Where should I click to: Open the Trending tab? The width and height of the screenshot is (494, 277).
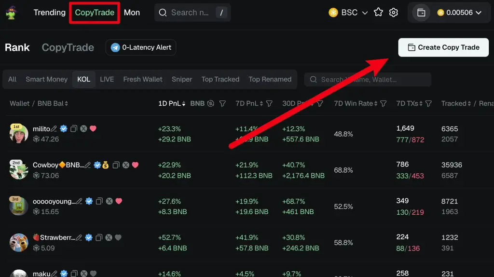pos(50,13)
